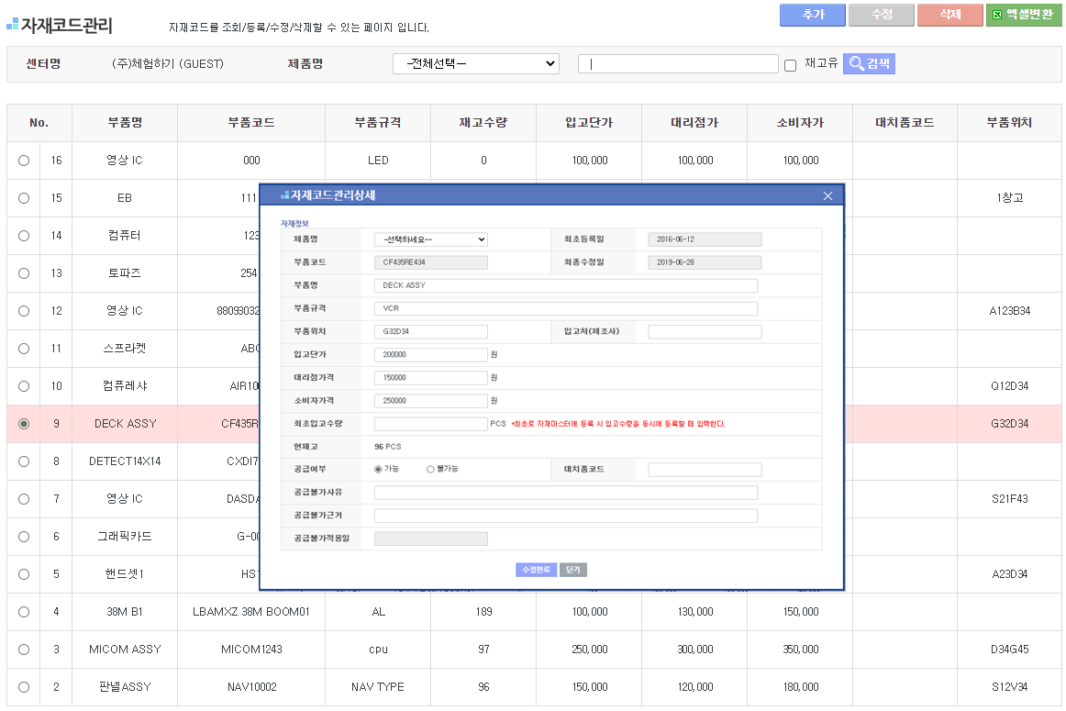Focus the 부품명 field containing DECK ASSY
This screenshot has width=1066, height=711.
point(565,285)
